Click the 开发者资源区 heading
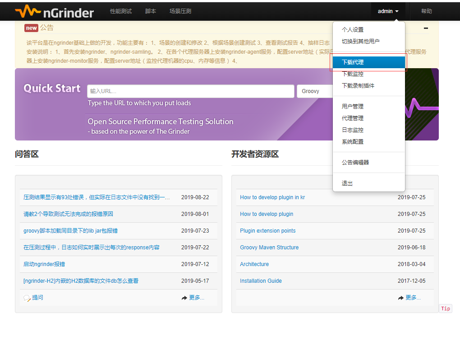Image resolution: width=460 pixels, height=346 pixels. pyautogui.click(x=255, y=154)
